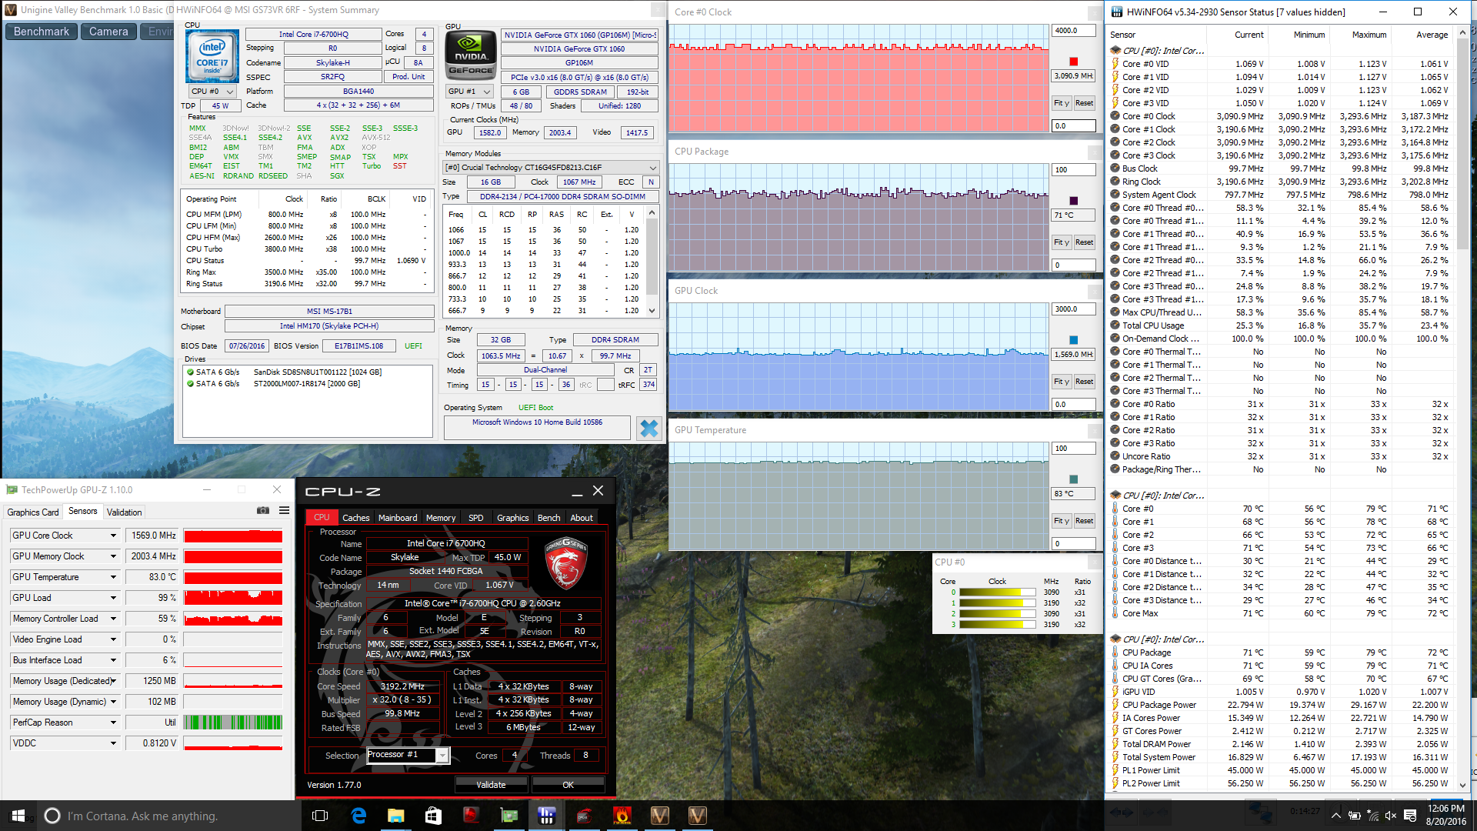This screenshot has width=1477, height=831.
Task: Click the Cortana circle icon
Action: click(52, 816)
